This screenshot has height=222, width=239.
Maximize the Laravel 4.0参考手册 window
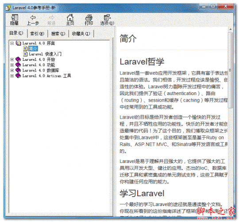(213, 6)
